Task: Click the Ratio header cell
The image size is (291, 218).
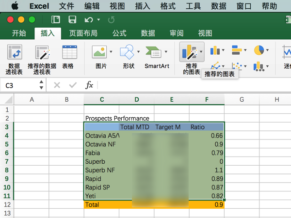Action: [x=207, y=127]
